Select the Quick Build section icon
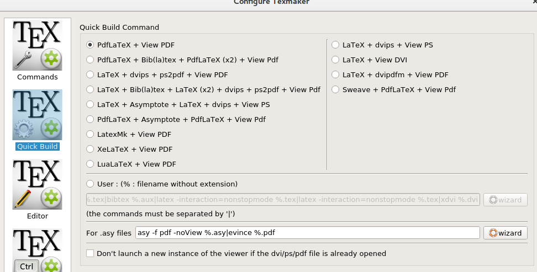The image size is (537, 272). coord(38,115)
